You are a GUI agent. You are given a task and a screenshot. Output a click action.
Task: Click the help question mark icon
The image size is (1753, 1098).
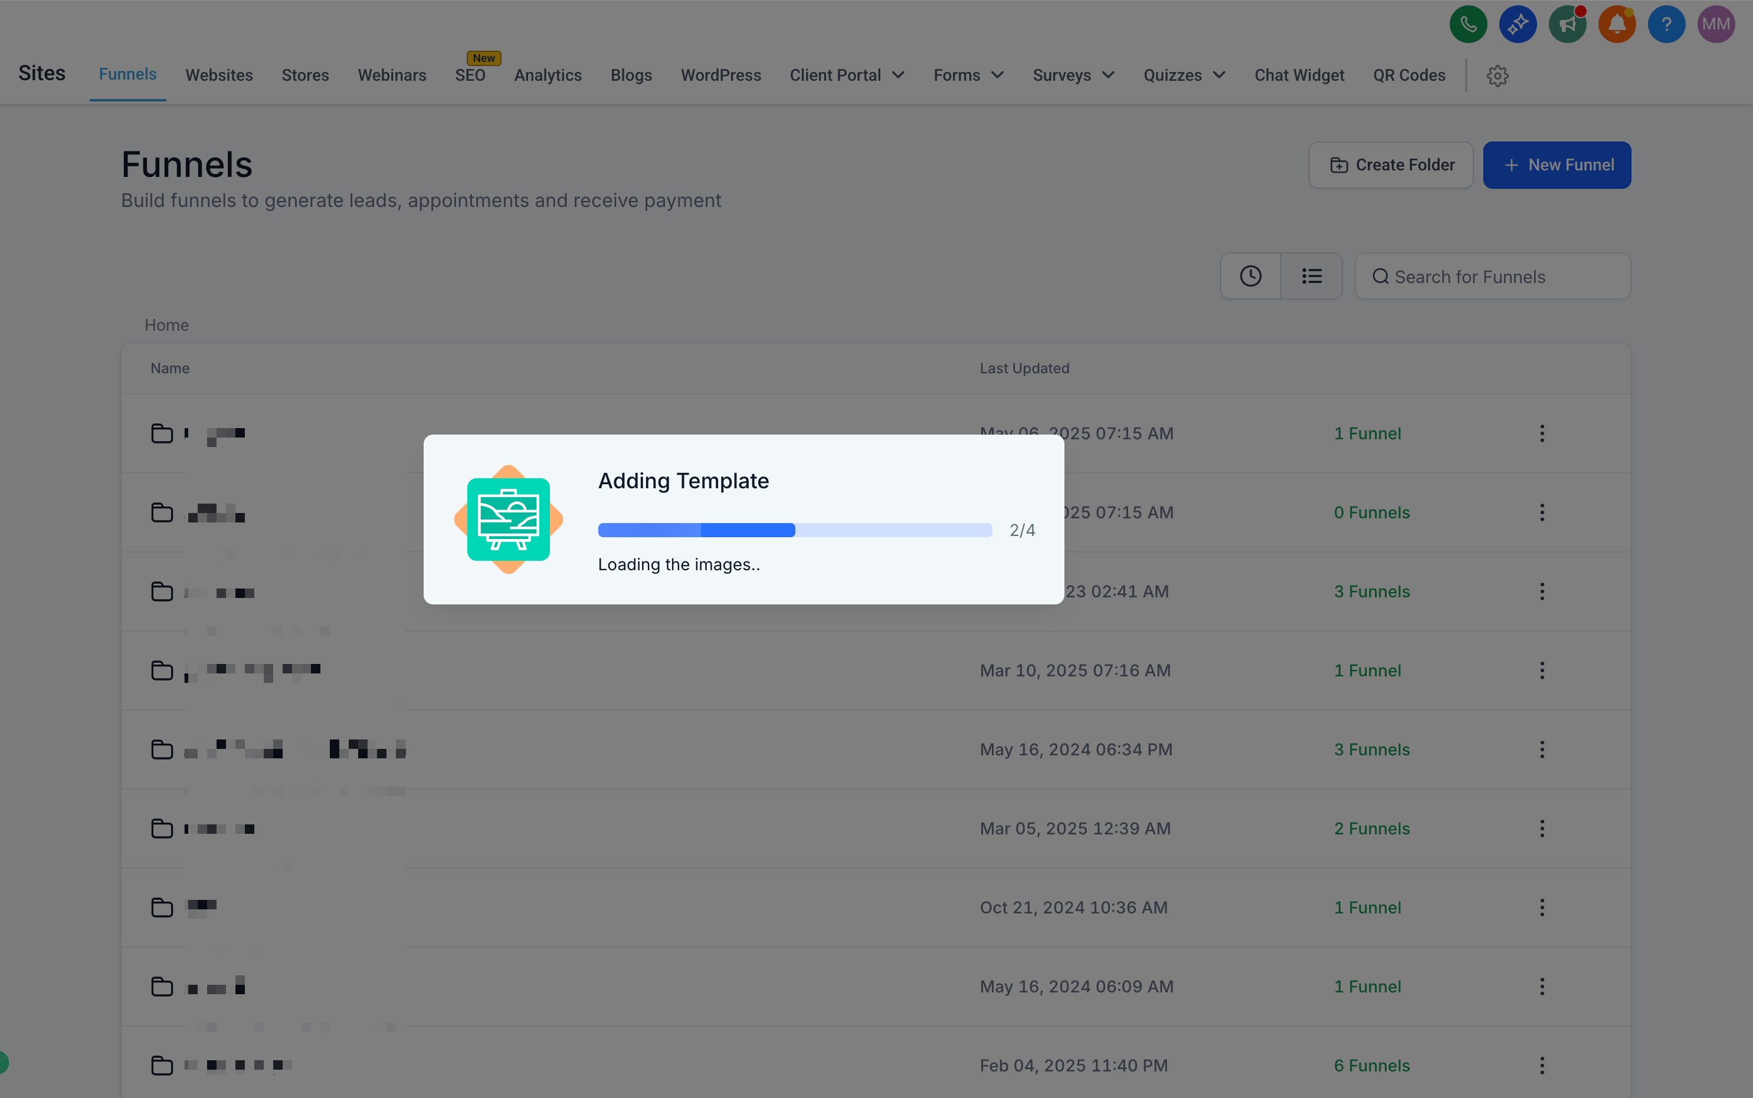tap(1666, 24)
